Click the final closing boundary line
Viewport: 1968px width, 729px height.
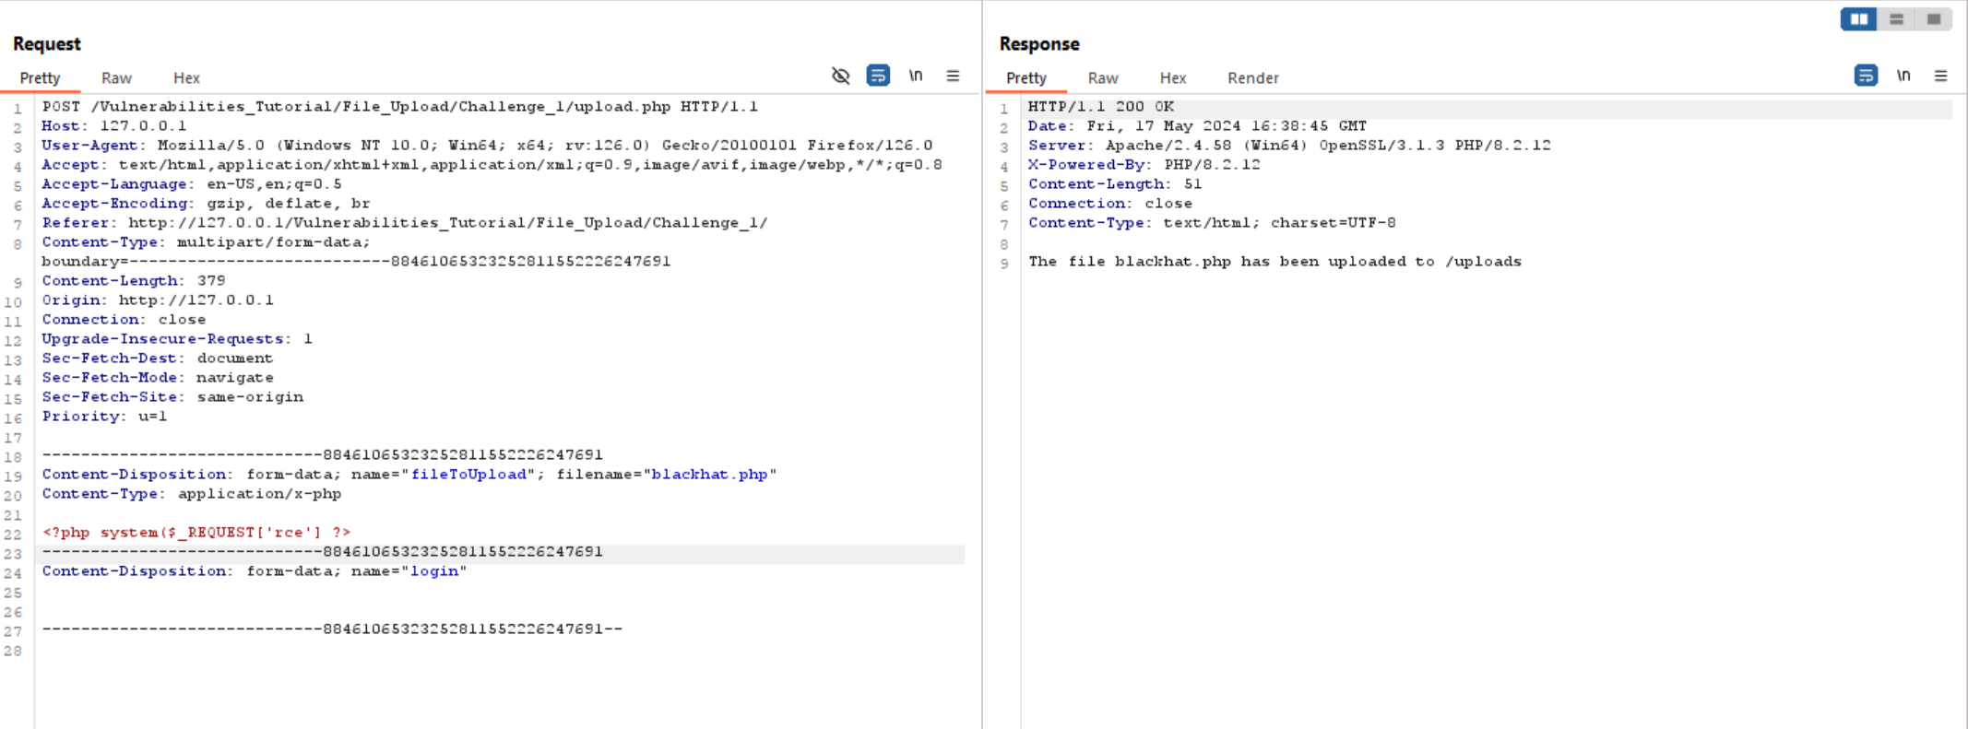pyautogui.click(x=332, y=629)
